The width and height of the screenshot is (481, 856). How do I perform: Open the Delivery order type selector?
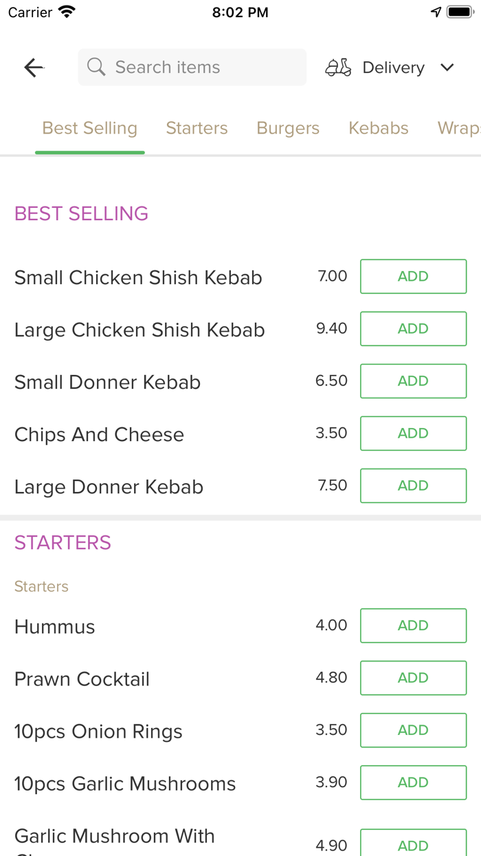tap(393, 67)
